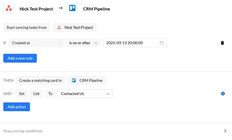Click the CRM Pipeline header title
Viewport: 232px width, 140px height.
(x=96, y=9)
